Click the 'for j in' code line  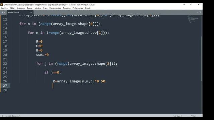(77, 64)
